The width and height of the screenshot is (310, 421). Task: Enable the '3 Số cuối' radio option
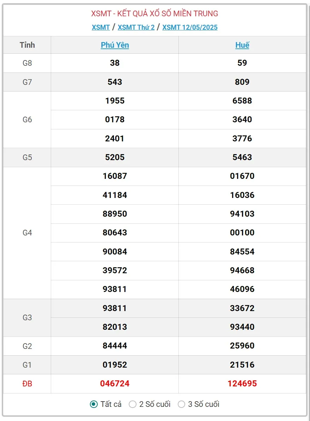181,404
